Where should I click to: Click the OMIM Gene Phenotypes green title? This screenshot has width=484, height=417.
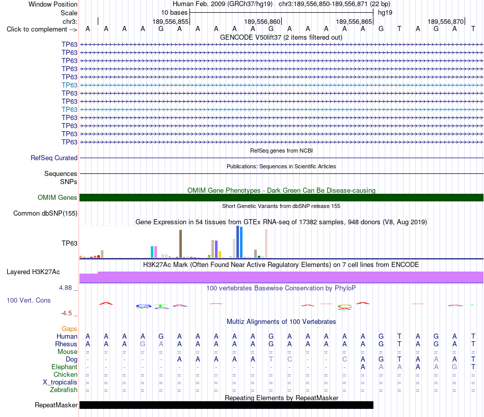[281, 191]
